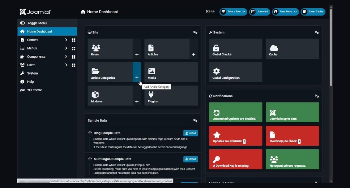Viewport: 350px width, 188px height.
Task: Open System in the sidebar
Action: (47, 73)
